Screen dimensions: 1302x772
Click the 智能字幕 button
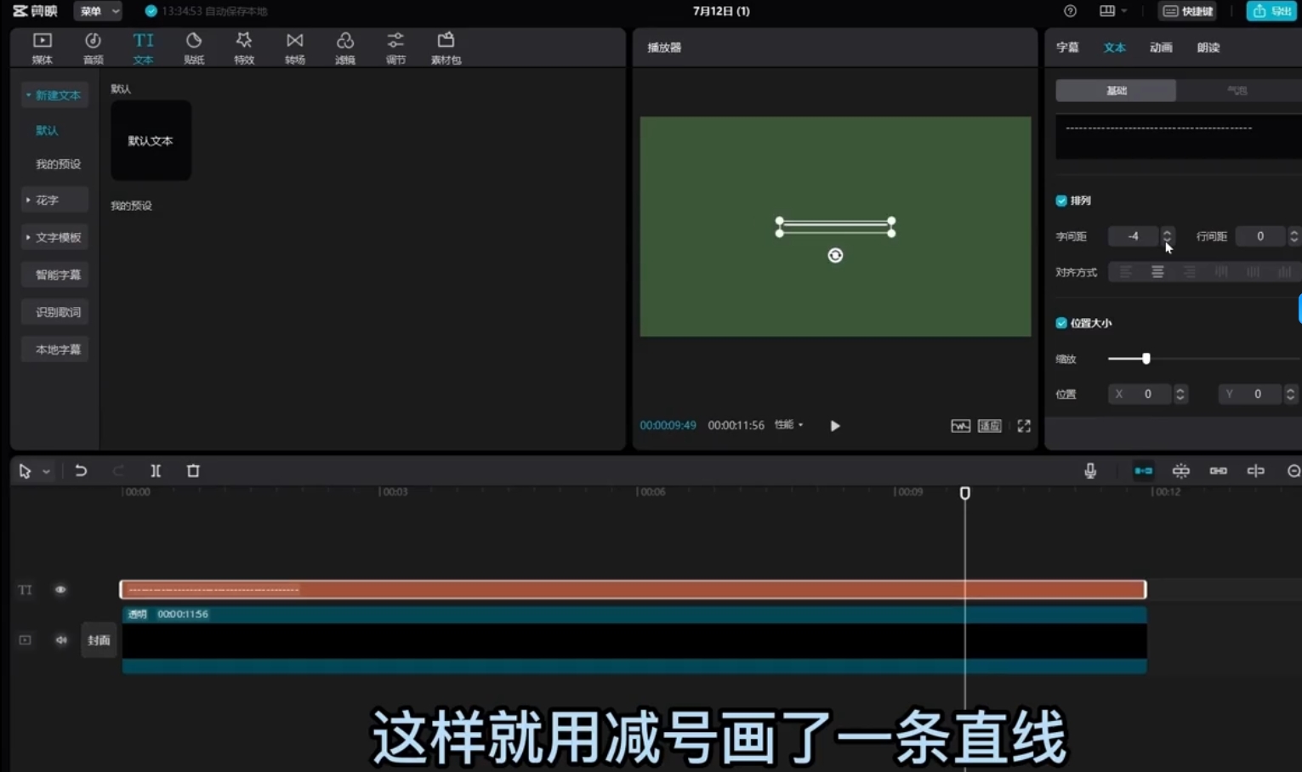58,275
